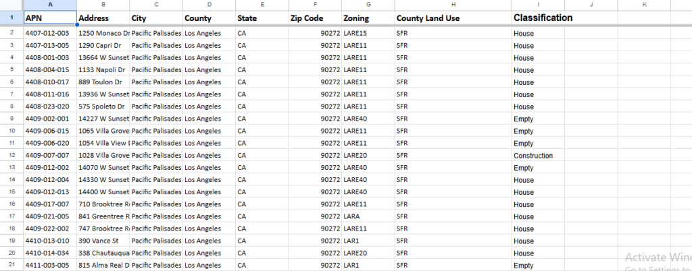
Task: Select column H header
Action: tap(453, 5)
